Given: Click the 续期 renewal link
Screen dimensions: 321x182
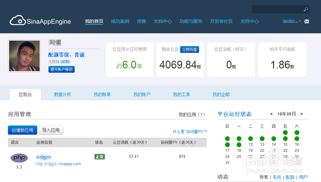Looking at the screenshot, I should tap(65, 62).
